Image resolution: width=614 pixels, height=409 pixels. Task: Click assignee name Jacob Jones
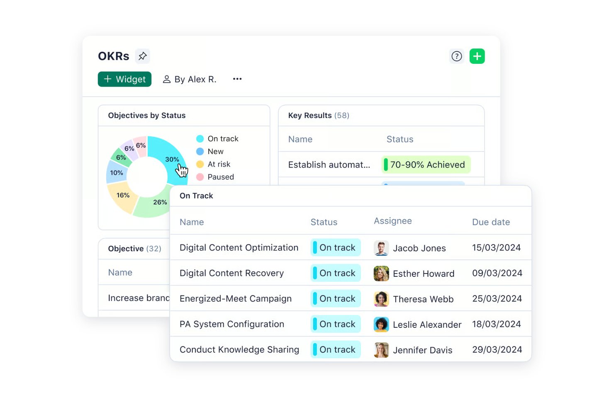pos(419,248)
